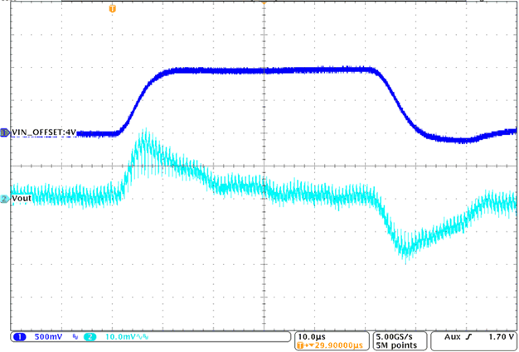The image size is (519, 352).
Task: Select the blue VIN waveform trace plateau
Action: click(x=265, y=71)
